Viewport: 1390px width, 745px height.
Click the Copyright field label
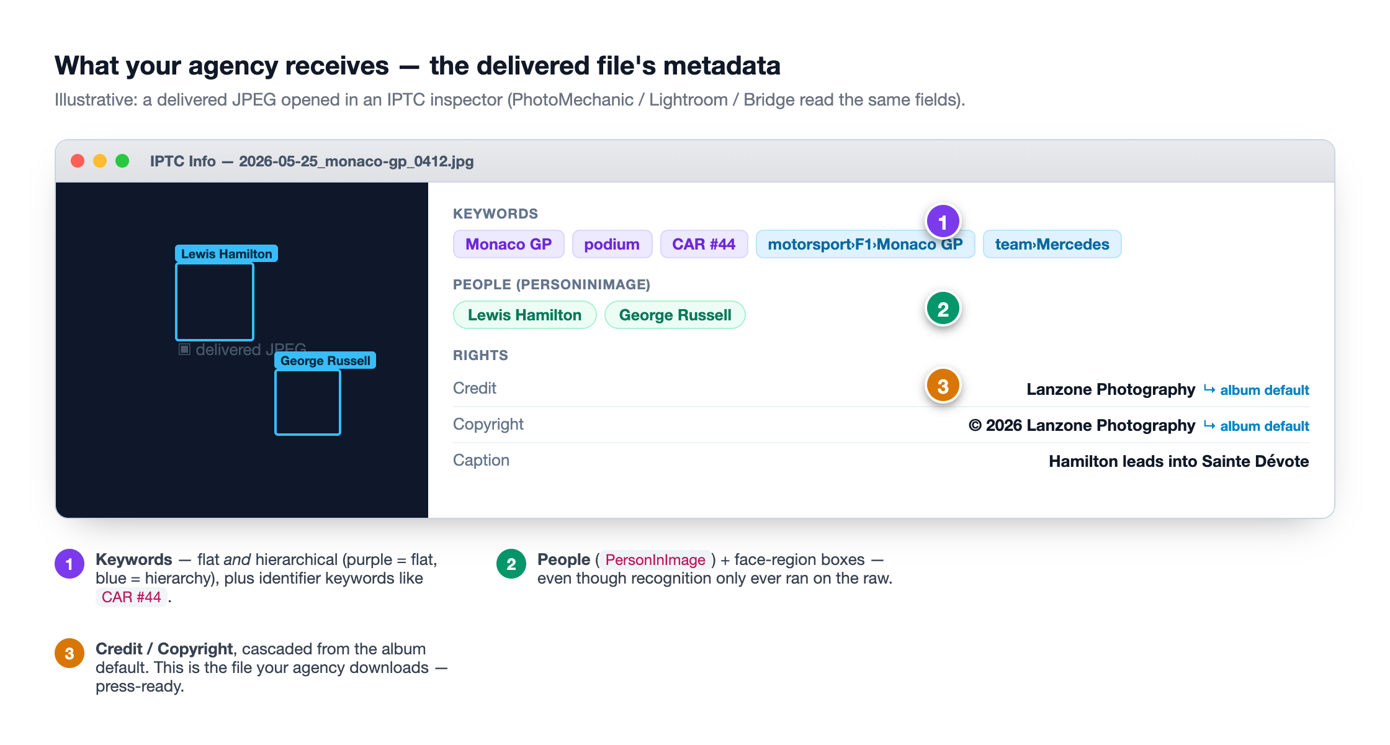(488, 424)
